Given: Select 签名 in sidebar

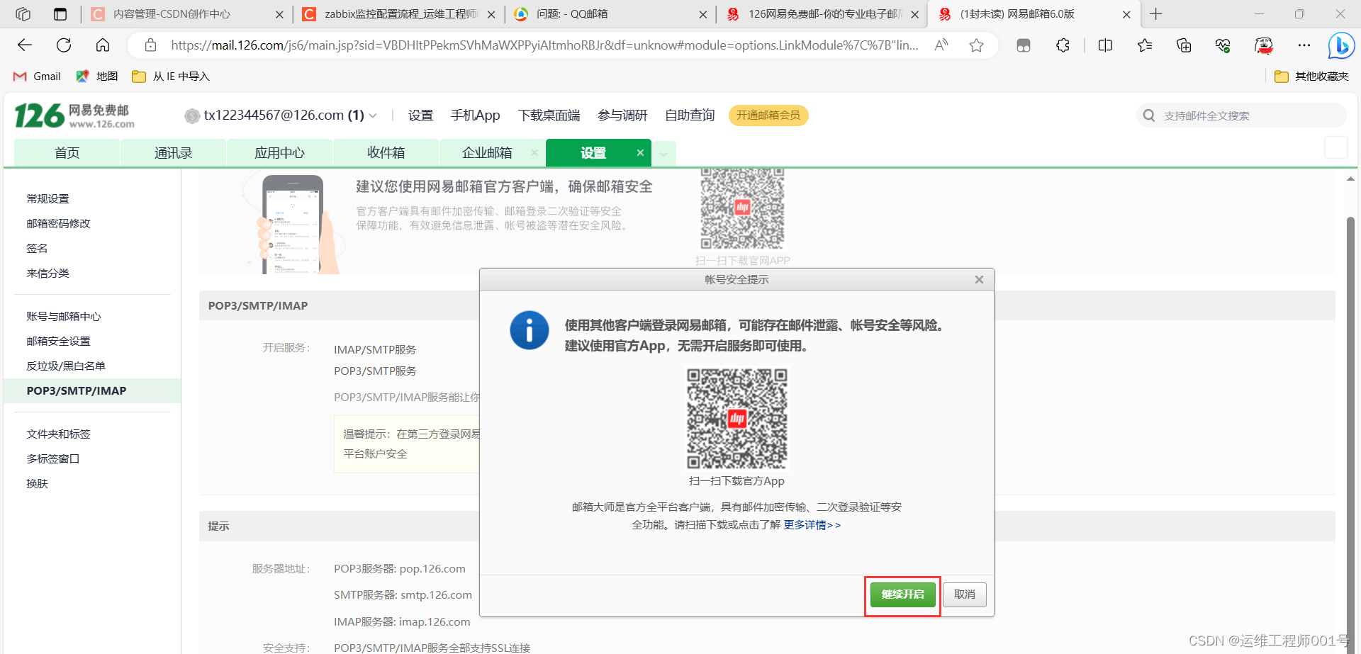Looking at the screenshot, I should tap(37, 249).
